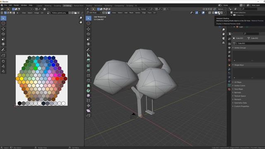Screen dimensions: 265x149
Task: Pick the bright yellow hexagon in palette
Action: [22, 79]
